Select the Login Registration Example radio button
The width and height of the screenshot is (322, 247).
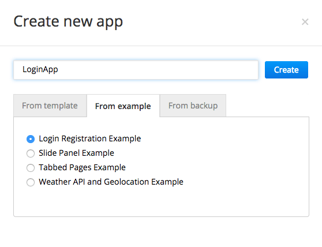[x=31, y=139]
